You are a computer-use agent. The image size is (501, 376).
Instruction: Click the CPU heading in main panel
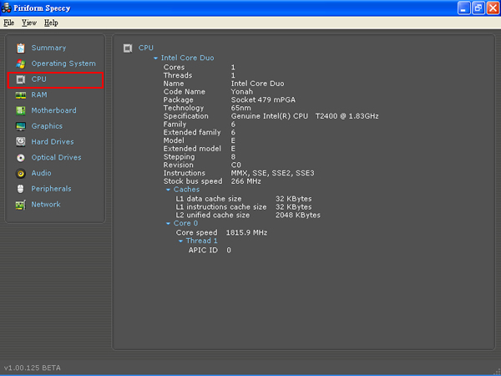[x=145, y=48]
